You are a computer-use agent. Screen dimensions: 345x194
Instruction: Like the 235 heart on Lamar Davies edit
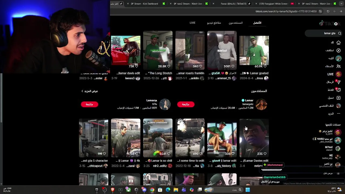[x=265, y=154]
